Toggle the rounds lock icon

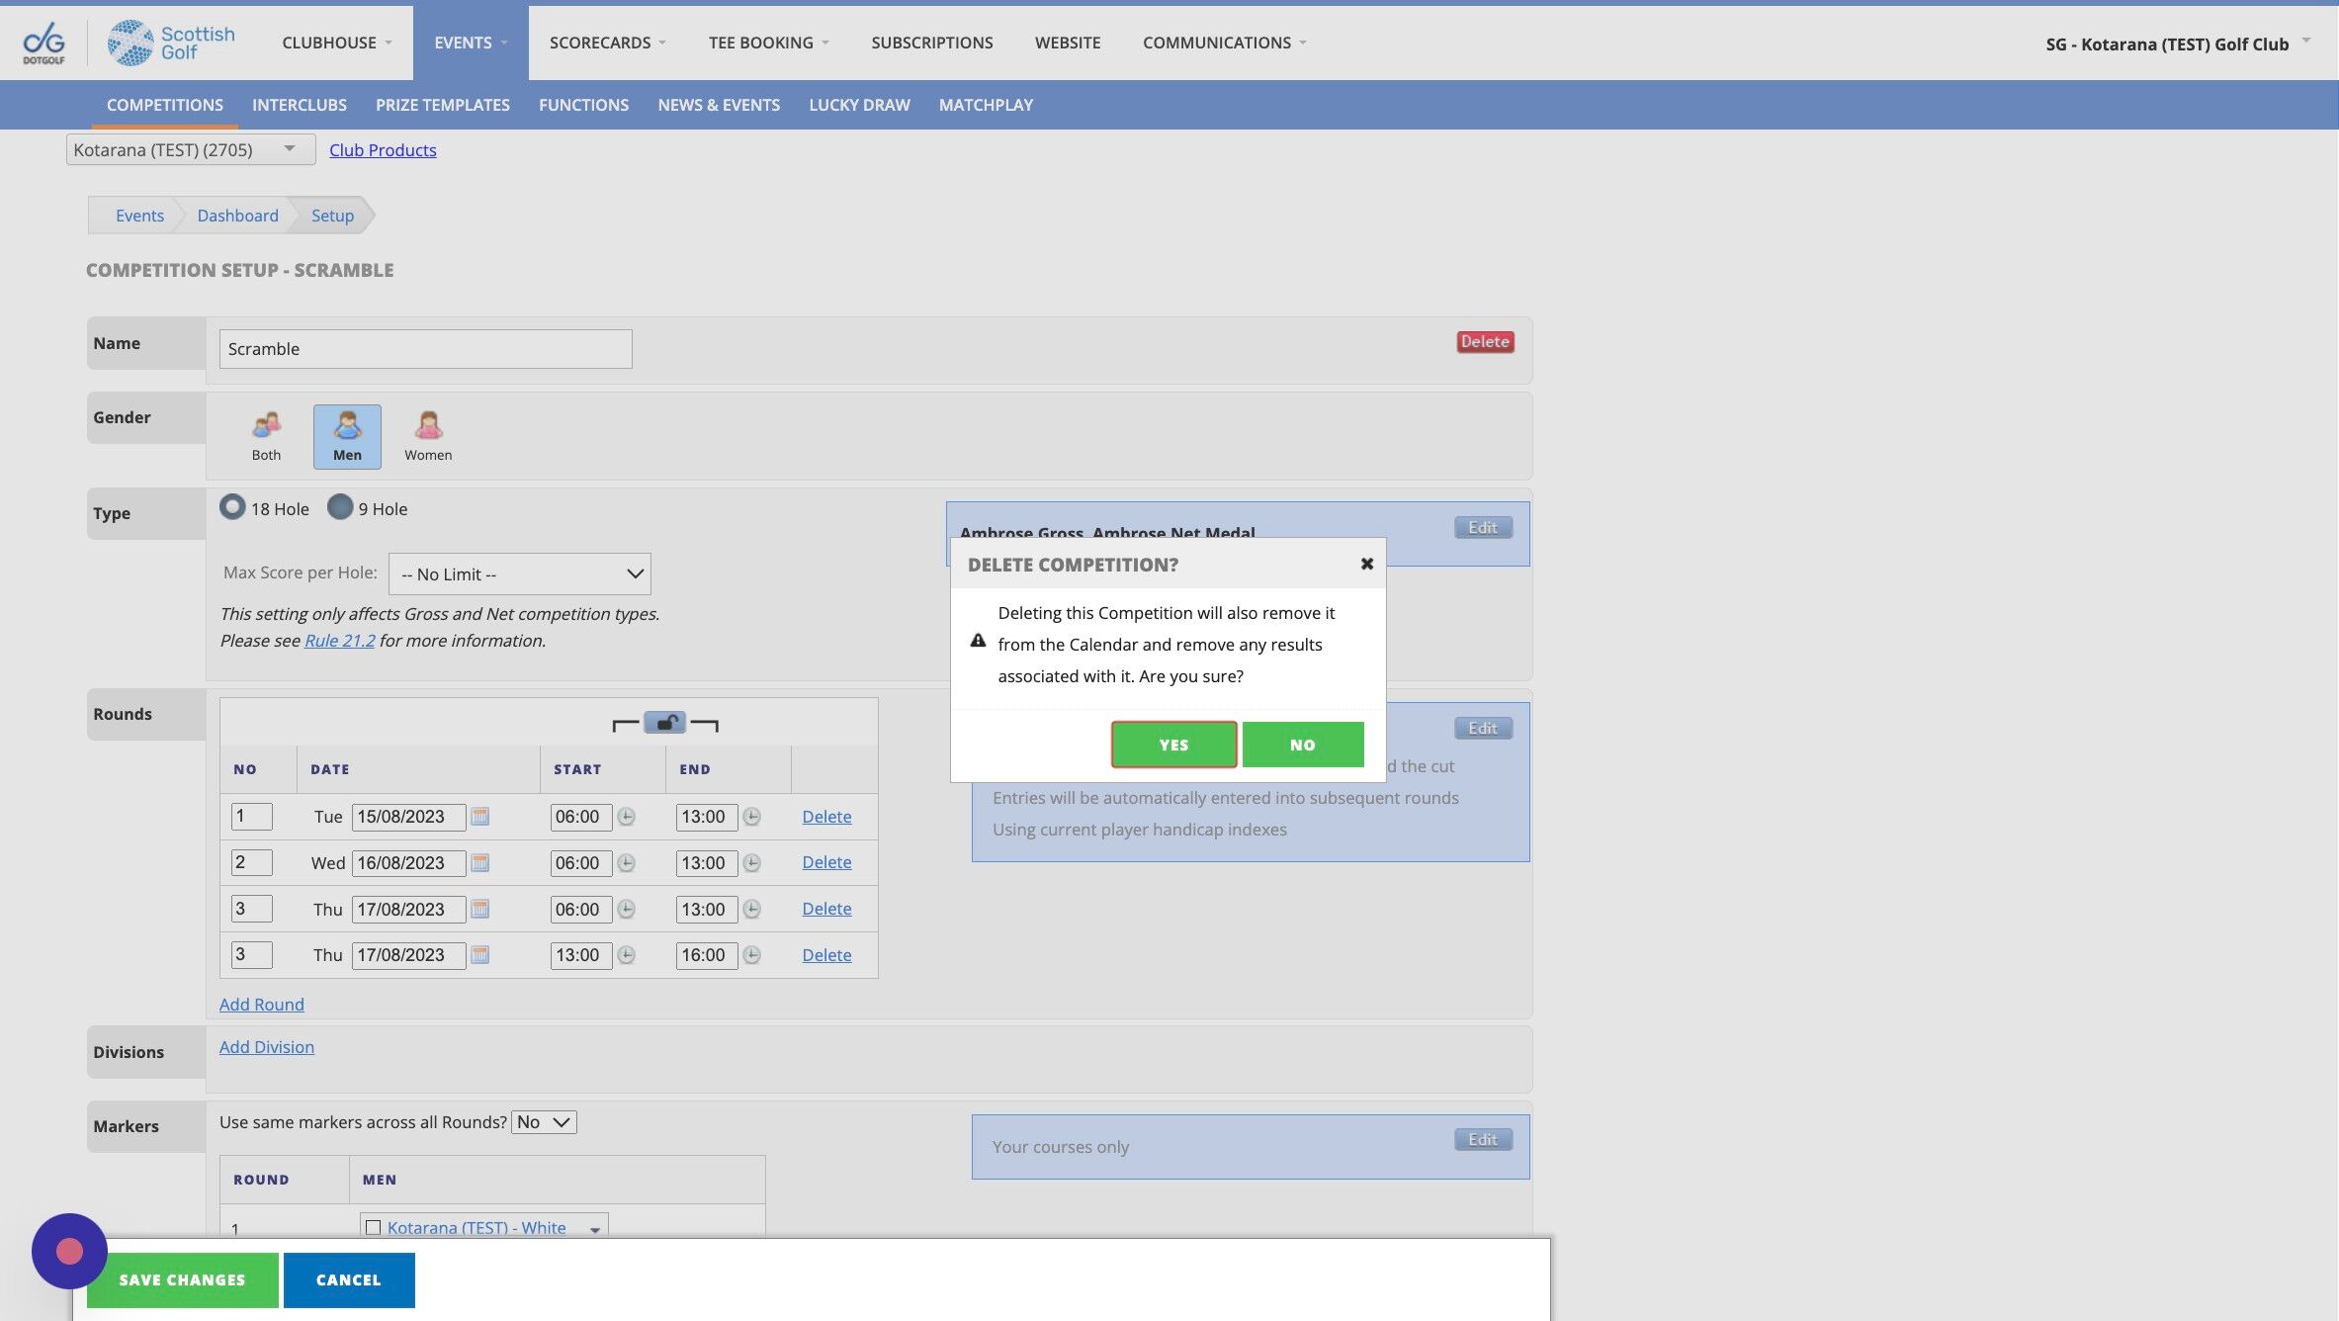[x=665, y=723]
